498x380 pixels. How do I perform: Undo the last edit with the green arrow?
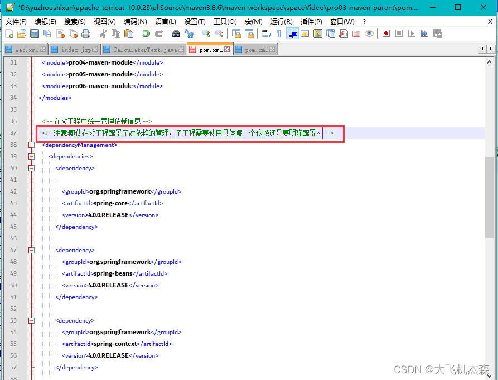[146, 33]
